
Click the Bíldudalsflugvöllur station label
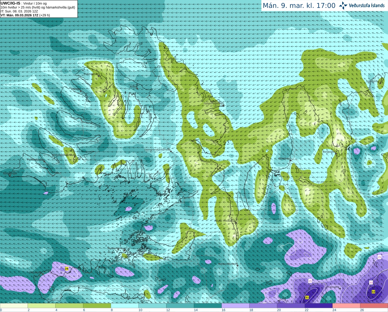pyautogui.click(x=63, y=154)
